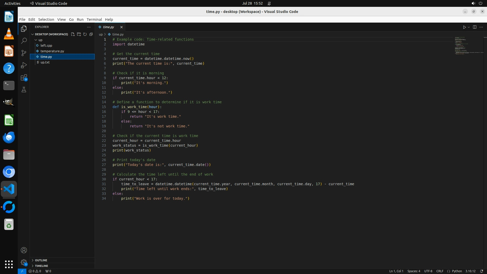The height and width of the screenshot is (274, 487).
Task: Toggle the split editor layout
Action: 475,27
